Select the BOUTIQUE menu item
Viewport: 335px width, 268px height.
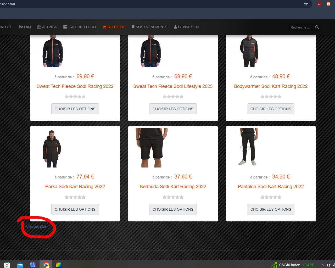point(114,27)
